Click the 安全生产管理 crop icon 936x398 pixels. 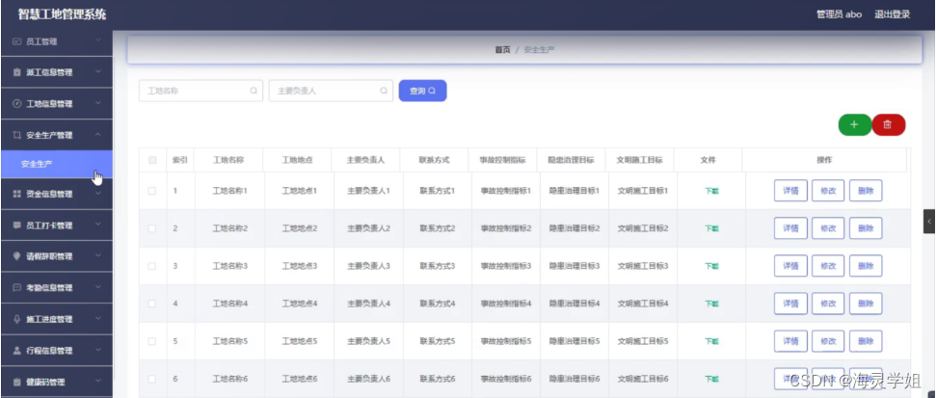(16, 135)
